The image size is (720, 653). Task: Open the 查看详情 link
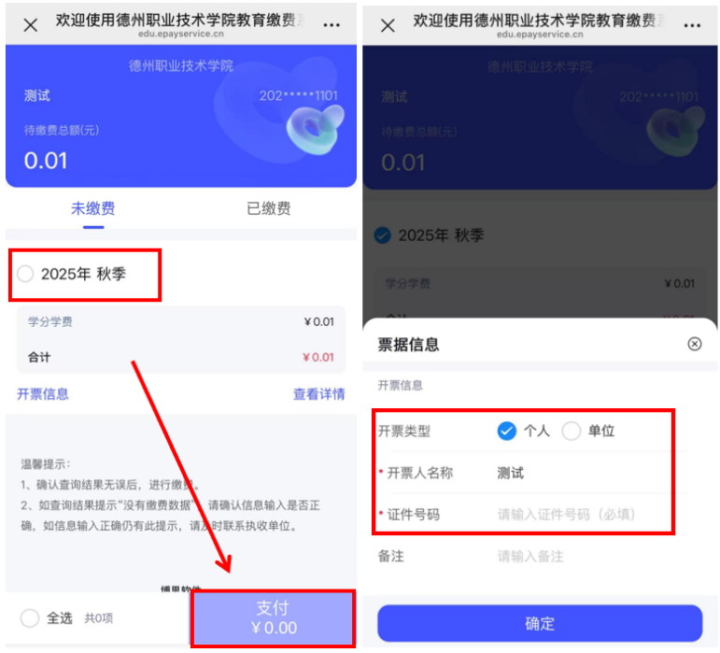(x=319, y=394)
